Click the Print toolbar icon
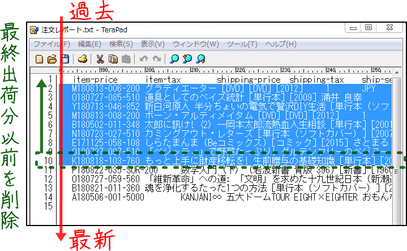Screen dimensions: 407x251 click(x=83, y=58)
